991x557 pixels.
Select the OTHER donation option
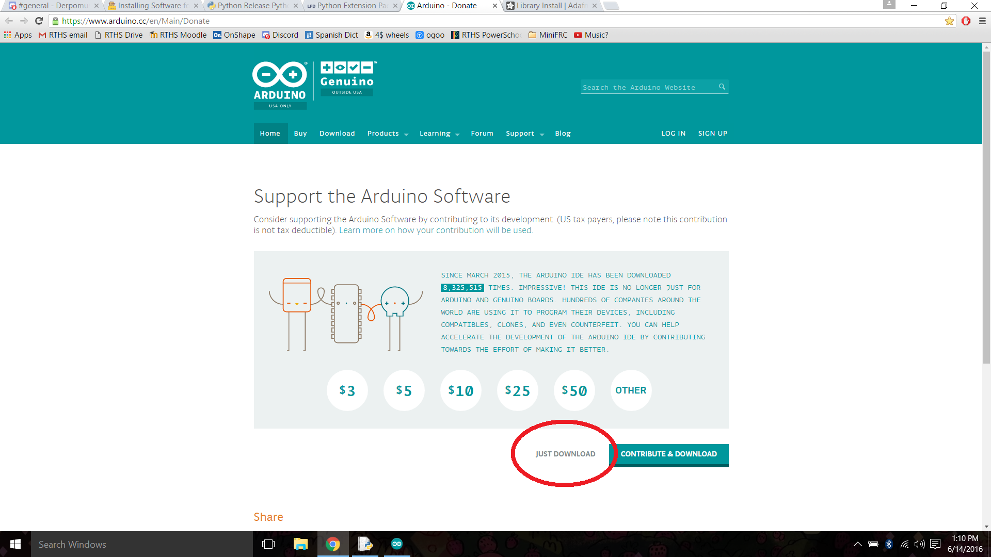click(631, 390)
